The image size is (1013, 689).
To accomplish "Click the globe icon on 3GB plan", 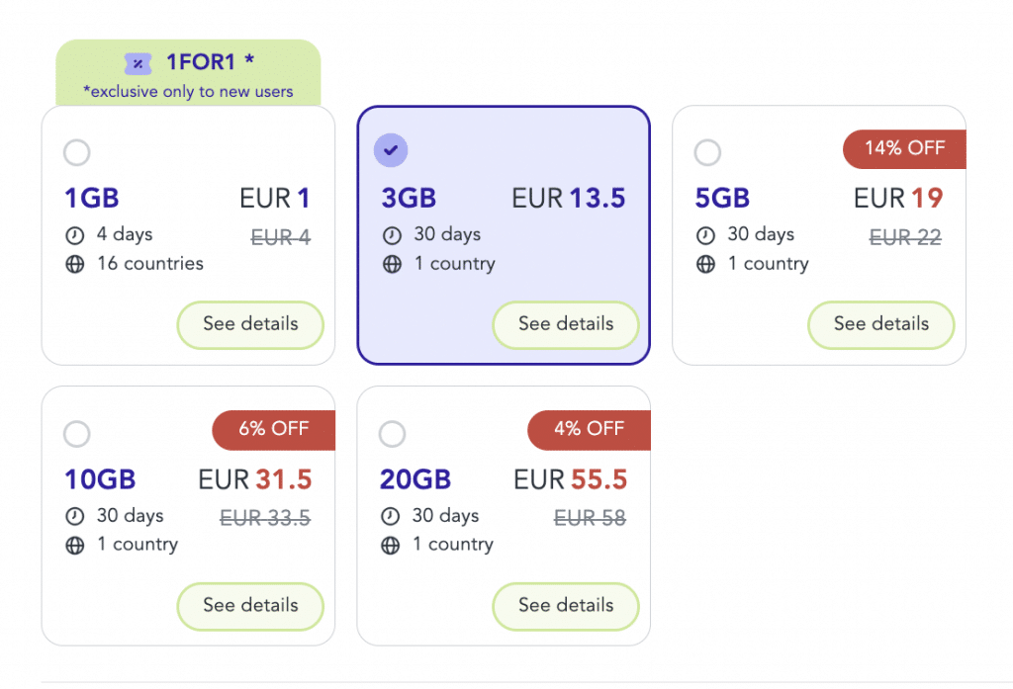I will click(392, 265).
